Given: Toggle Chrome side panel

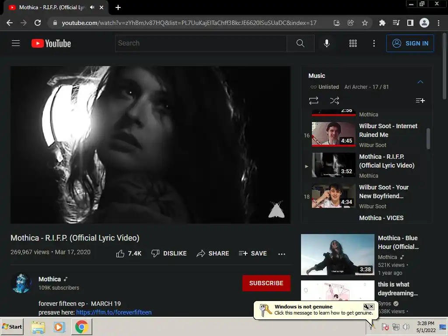Looking at the screenshot, I should 410,23.
